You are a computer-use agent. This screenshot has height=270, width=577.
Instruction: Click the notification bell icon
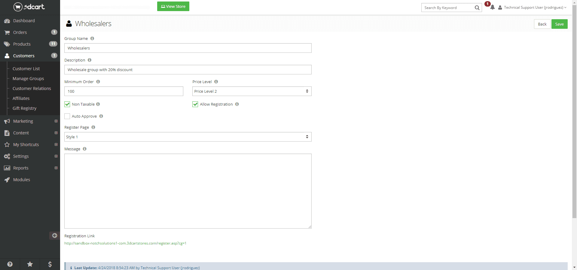point(492,7)
